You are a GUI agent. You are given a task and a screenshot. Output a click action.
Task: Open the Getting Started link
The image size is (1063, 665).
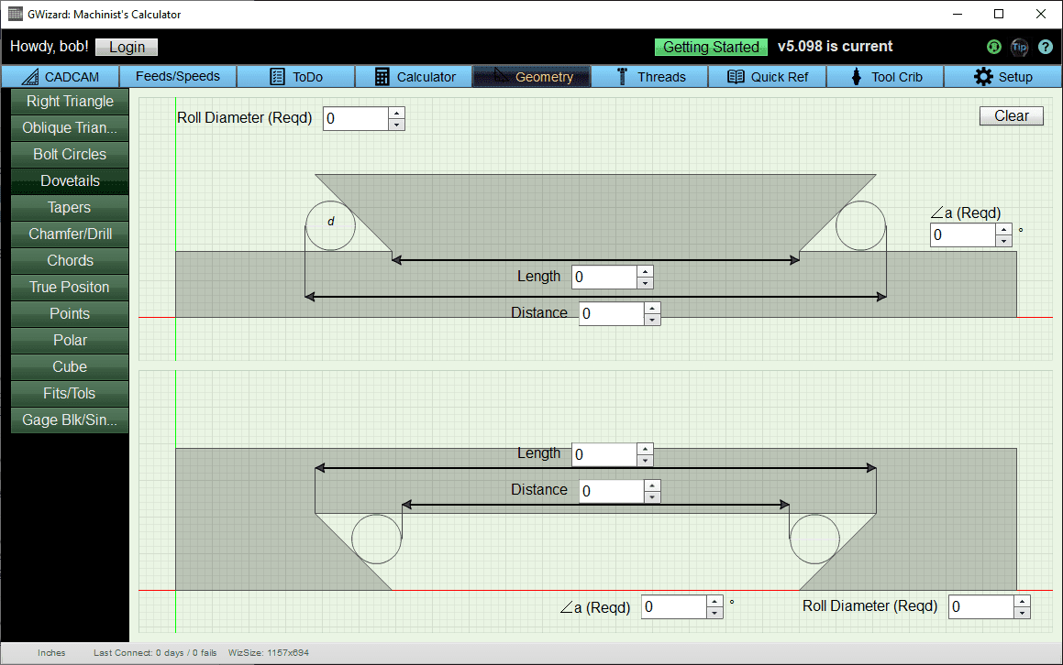tap(711, 47)
